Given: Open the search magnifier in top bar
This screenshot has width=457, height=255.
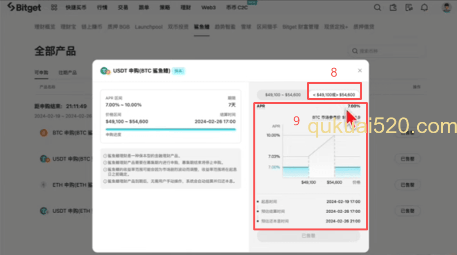Looking at the screenshot, I should [377, 7].
